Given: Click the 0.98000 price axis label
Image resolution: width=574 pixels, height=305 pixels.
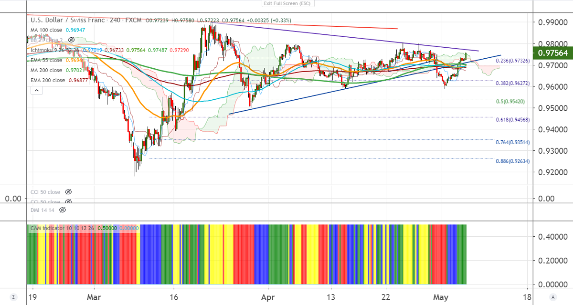Looking at the screenshot, I should tap(553, 44).
